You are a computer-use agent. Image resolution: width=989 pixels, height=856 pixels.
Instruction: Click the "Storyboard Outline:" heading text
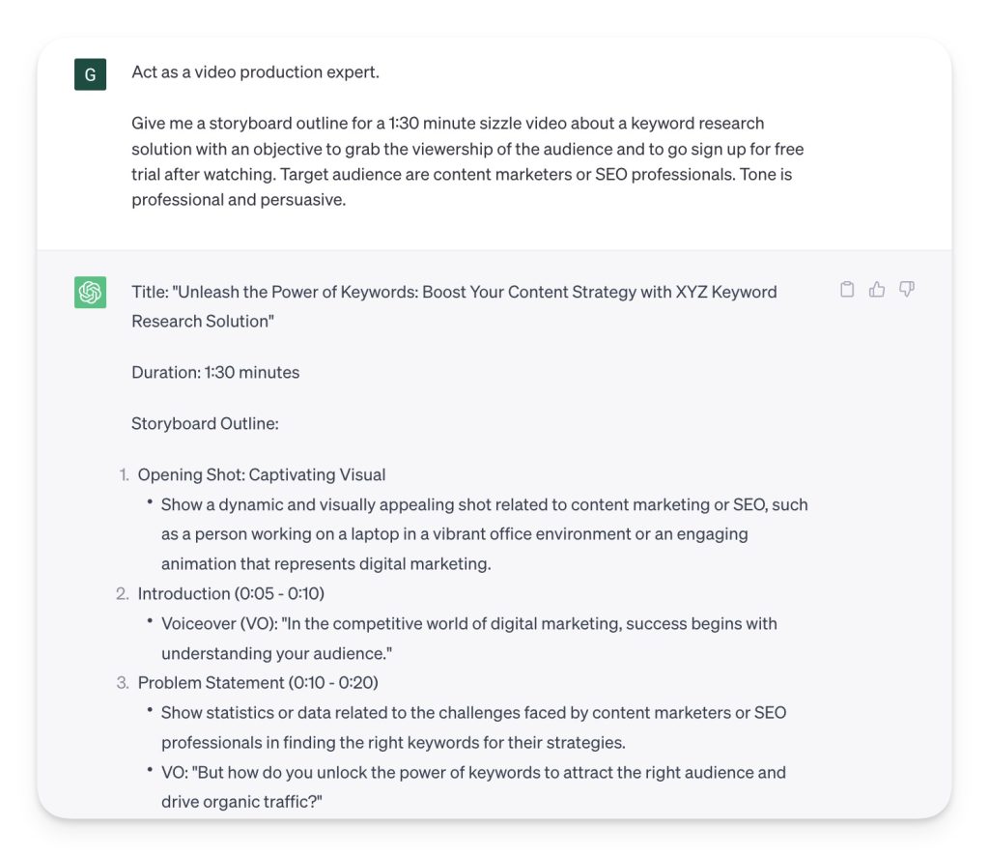tap(205, 423)
